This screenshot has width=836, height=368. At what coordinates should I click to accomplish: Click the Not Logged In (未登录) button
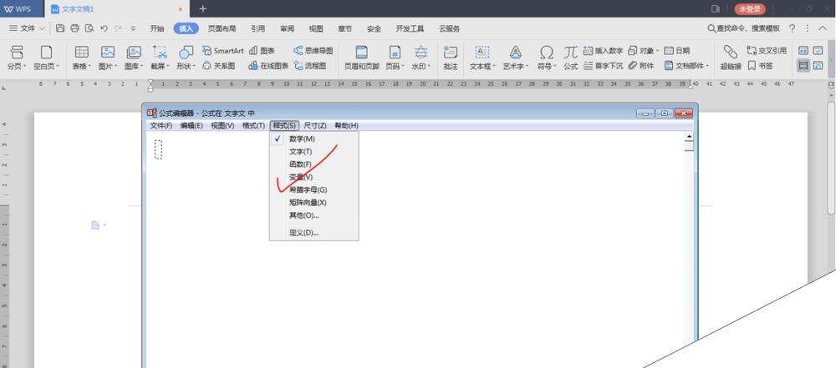click(x=750, y=9)
